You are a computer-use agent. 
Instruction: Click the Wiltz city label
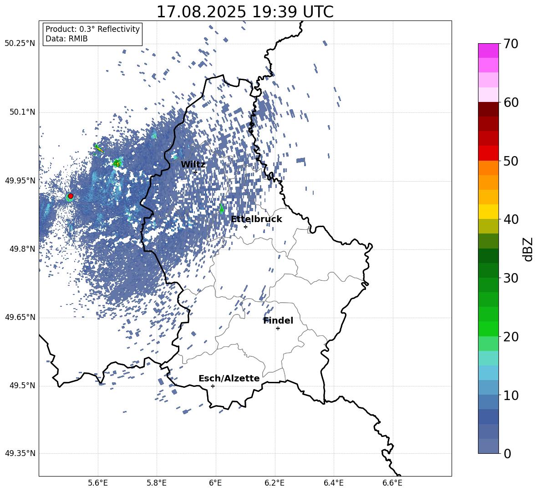click(193, 165)
